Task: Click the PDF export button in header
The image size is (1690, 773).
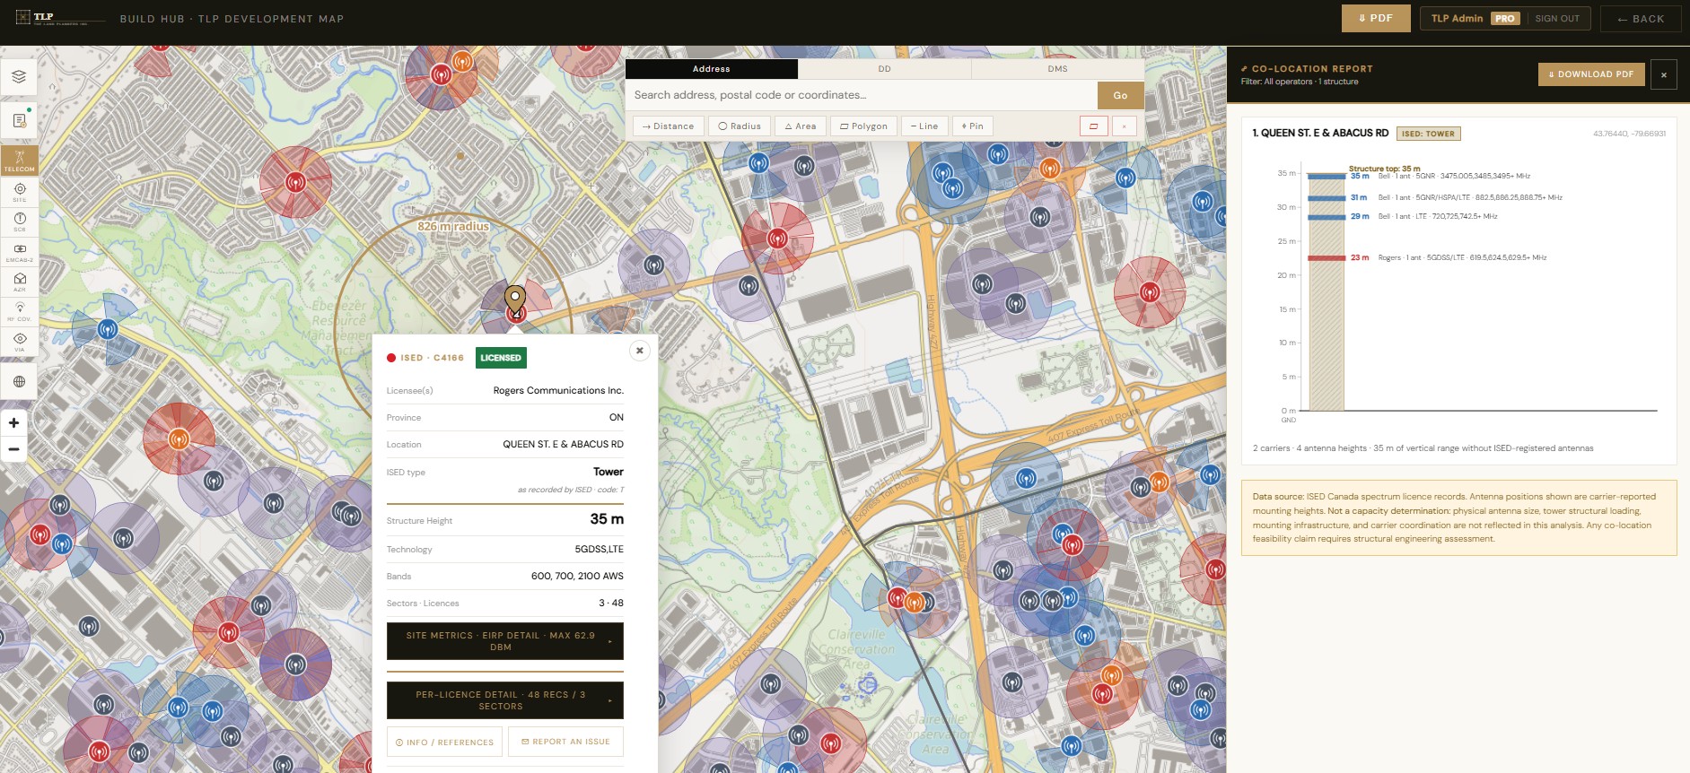Action: click(1376, 18)
